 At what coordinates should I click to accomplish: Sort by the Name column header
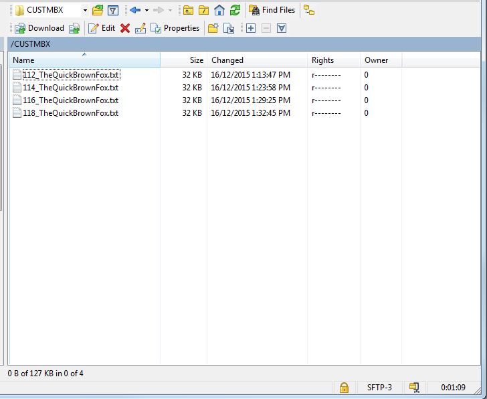point(84,60)
